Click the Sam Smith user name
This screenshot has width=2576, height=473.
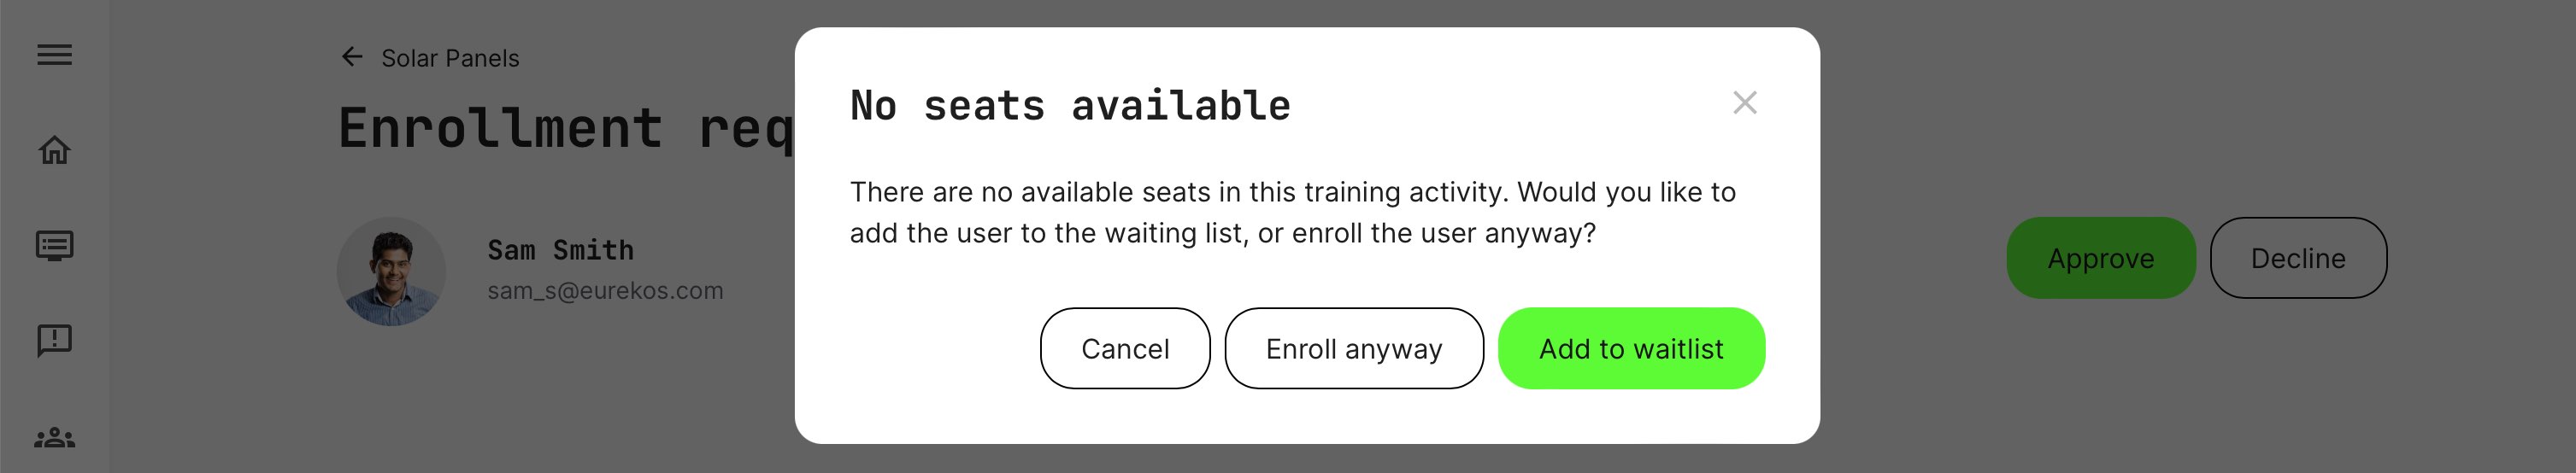click(560, 250)
